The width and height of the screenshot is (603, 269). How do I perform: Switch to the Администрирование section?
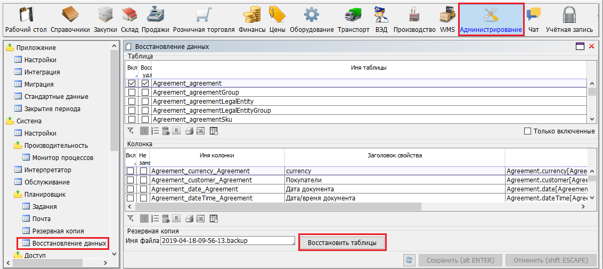pos(491,19)
